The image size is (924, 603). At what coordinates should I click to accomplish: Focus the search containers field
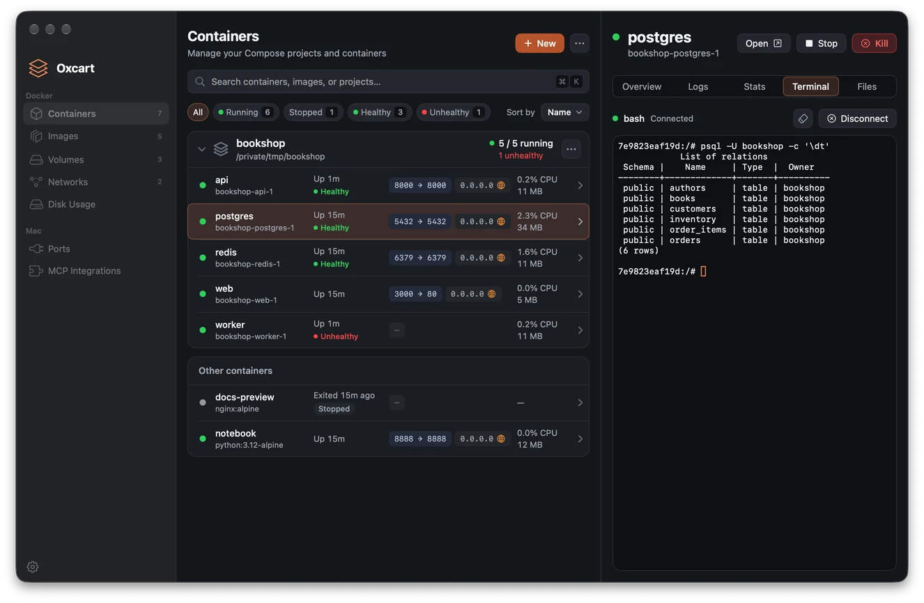(x=388, y=81)
